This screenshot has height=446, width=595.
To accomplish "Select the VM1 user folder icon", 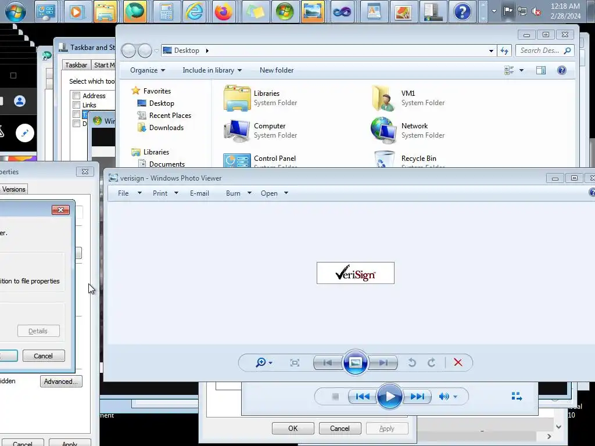I will (383, 98).
